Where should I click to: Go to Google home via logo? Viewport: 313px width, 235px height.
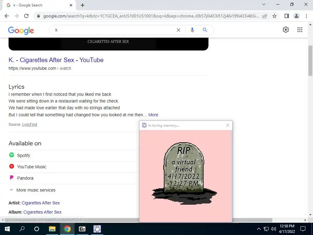click(x=21, y=31)
